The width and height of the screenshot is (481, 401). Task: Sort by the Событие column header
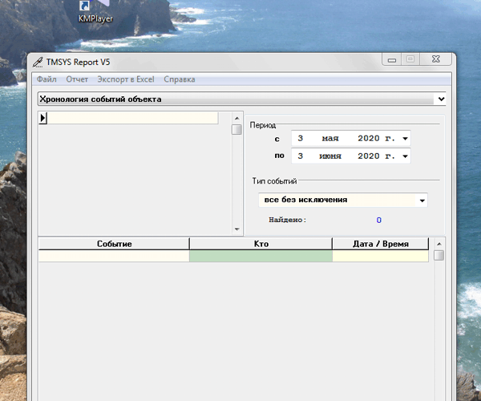pos(114,244)
